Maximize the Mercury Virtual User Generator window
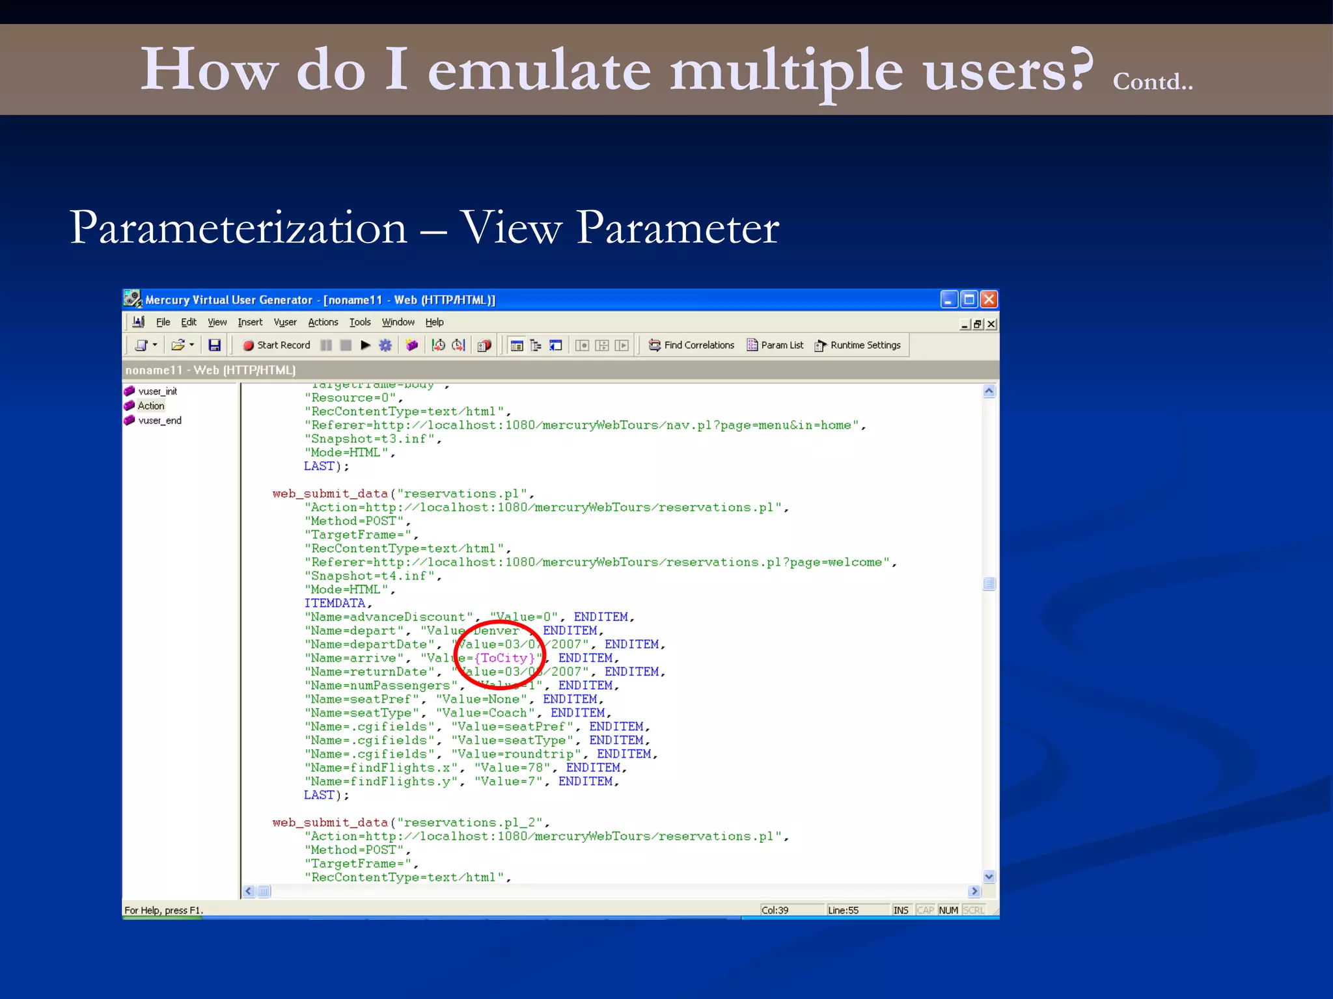This screenshot has height=999, width=1333. (x=969, y=299)
